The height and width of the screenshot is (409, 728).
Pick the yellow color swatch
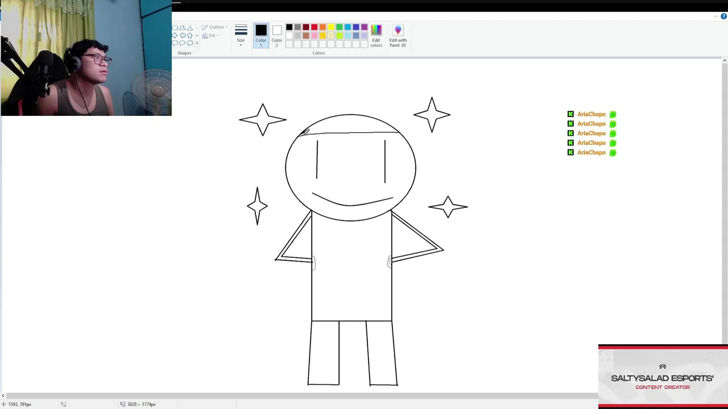click(331, 27)
